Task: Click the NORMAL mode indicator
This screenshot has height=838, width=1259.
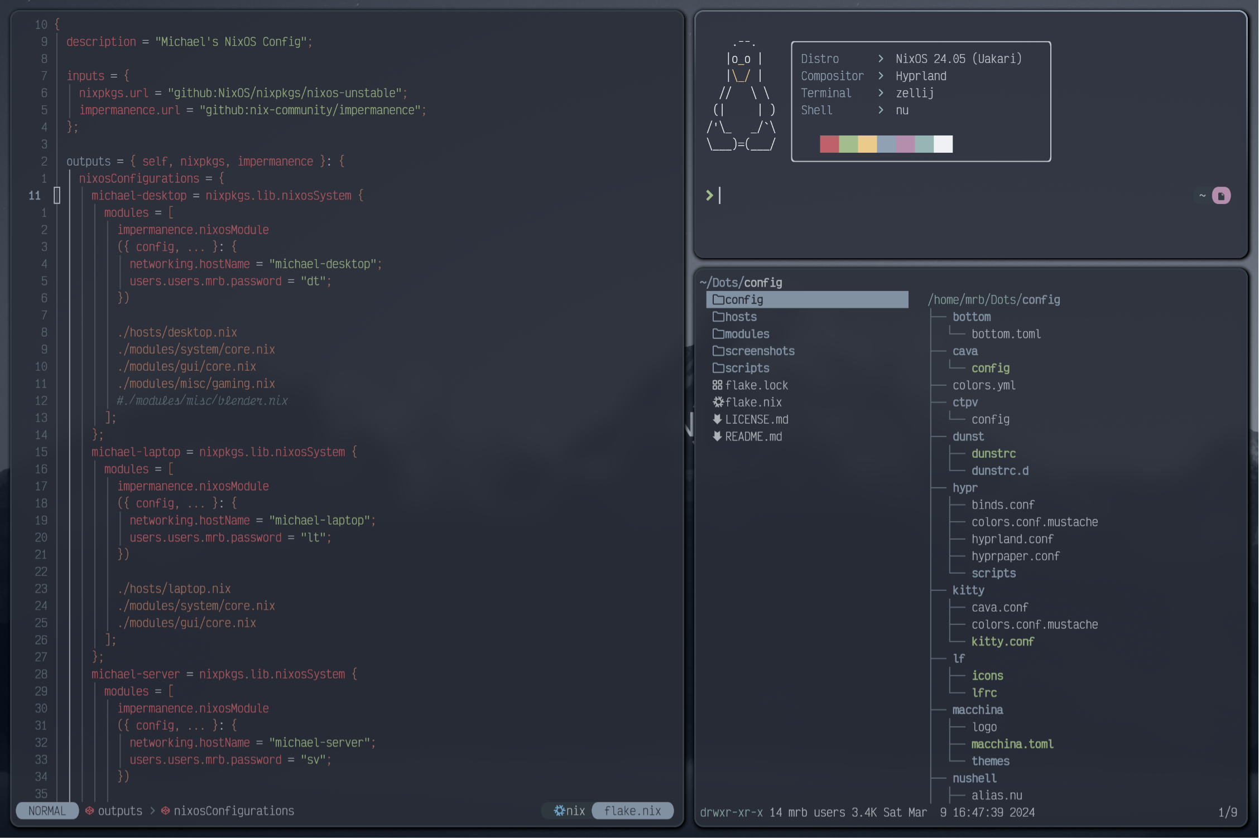Action: click(47, 811)
